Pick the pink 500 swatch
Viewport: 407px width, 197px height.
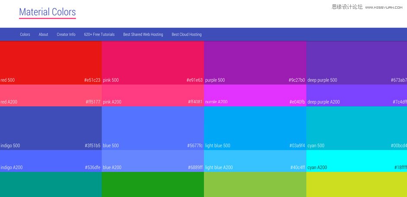pos(153,63)
